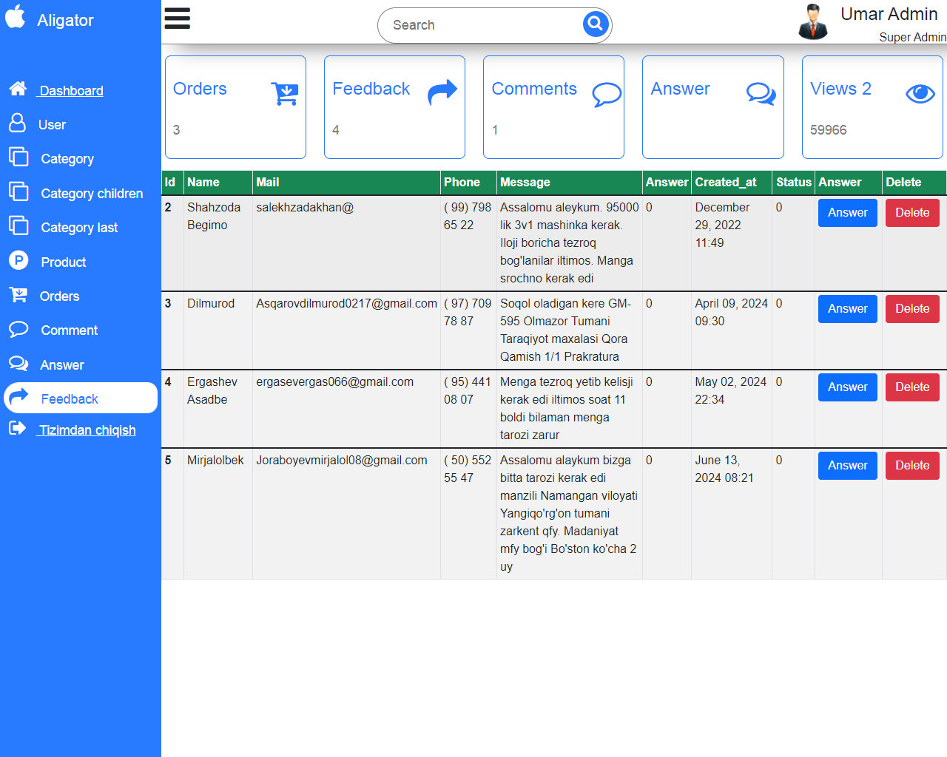Click the Views eye icon
Screen dimensions: 947x757
[920, 93]
